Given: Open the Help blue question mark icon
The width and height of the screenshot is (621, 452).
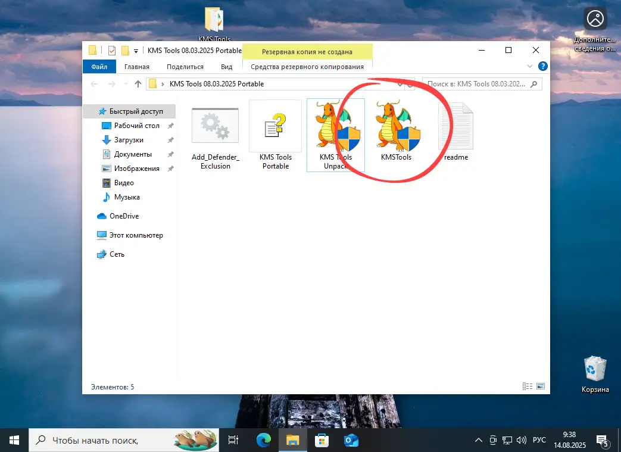Looking at the screenshot, I should [x=542, y=67].
